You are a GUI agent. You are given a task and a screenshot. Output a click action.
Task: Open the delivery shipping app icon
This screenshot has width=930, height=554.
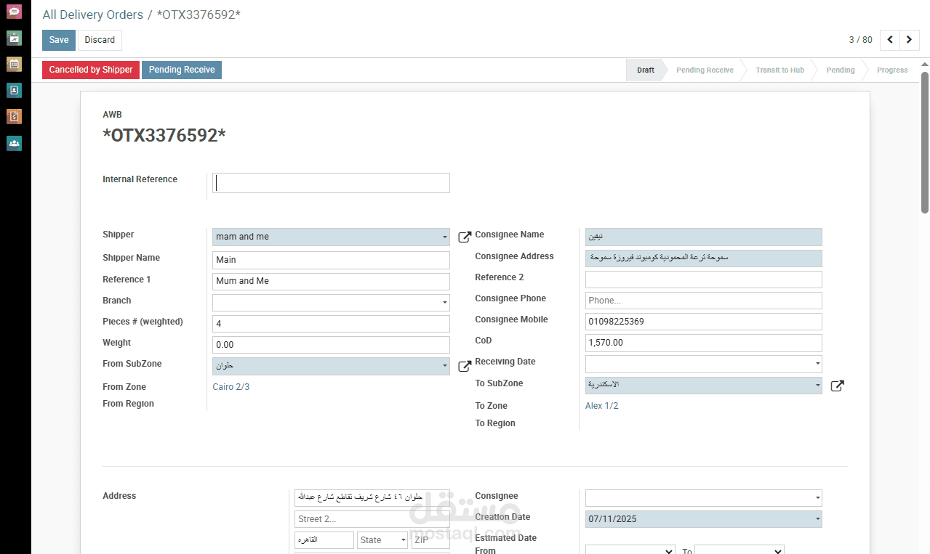pyautogui.click(x=14, y=38)
